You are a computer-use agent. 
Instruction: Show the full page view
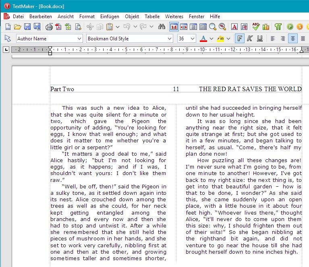tap(193, 27)
